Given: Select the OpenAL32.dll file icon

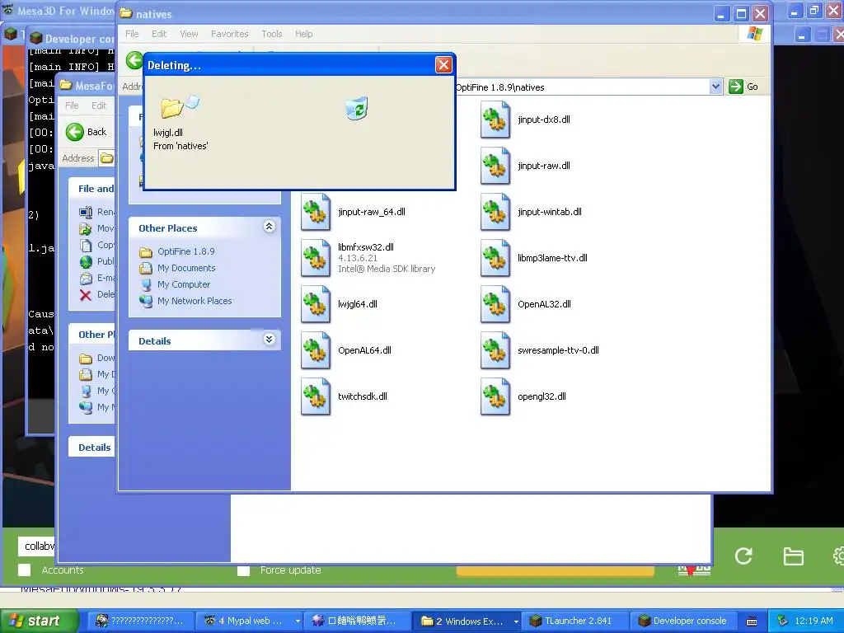Looking at the screenshot, I should click(x=495, y=305).
